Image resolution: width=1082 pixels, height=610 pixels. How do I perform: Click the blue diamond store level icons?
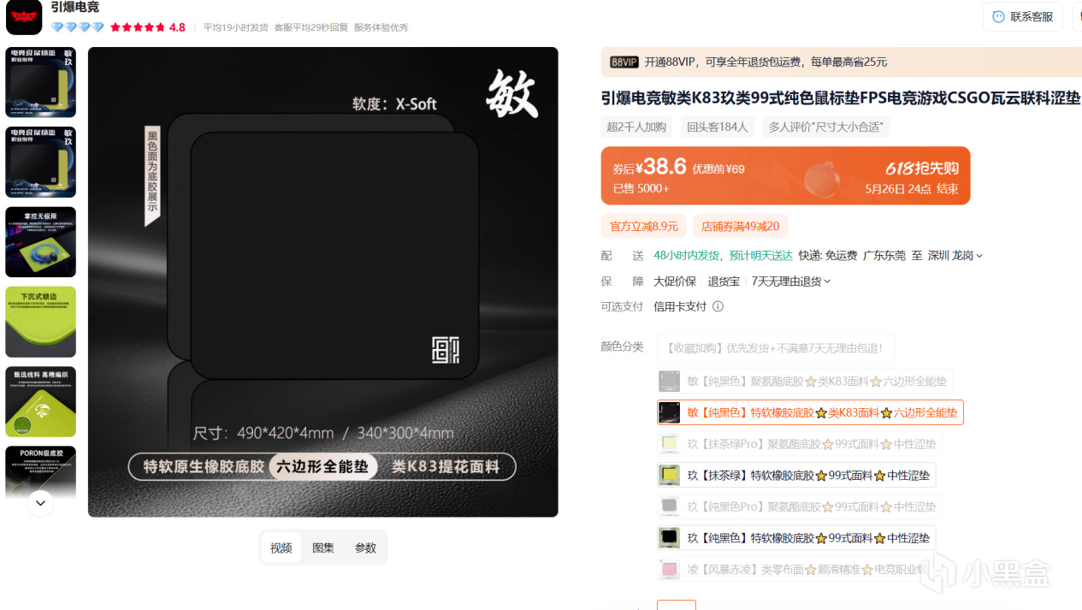point(77,27)
